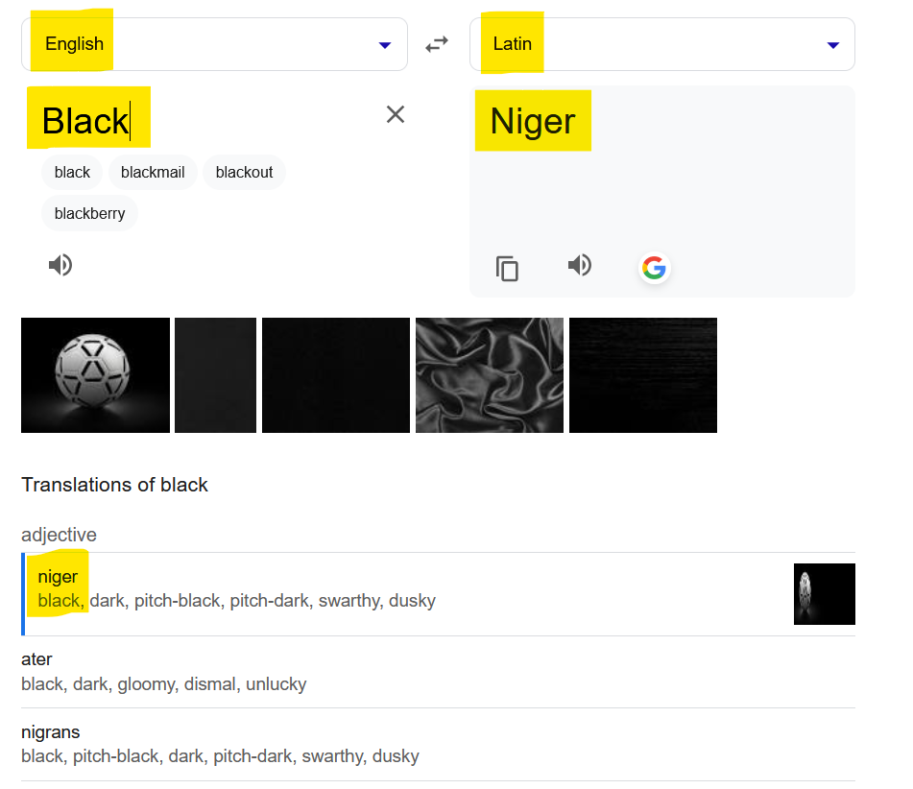Clear the source text
This screenshot has width=913, height=789.
tap(396, 114)
